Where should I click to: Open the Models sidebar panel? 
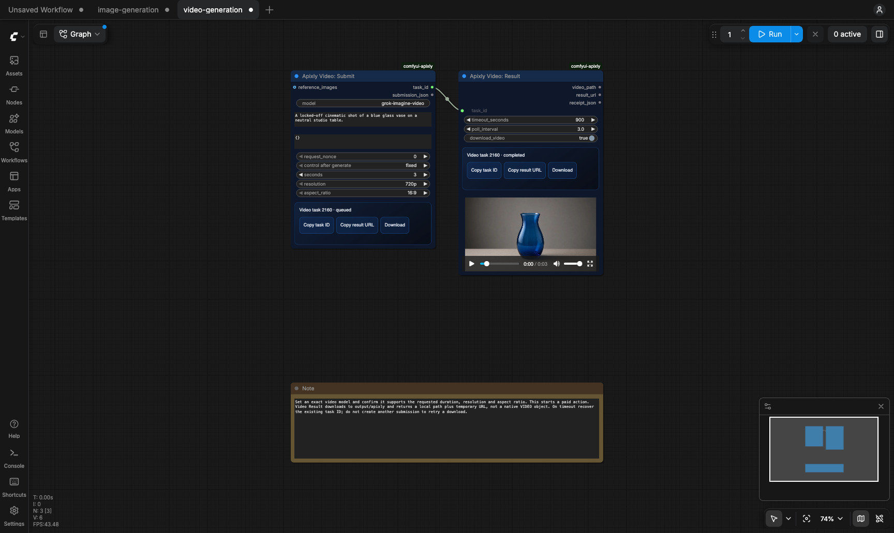pos(14,124)
